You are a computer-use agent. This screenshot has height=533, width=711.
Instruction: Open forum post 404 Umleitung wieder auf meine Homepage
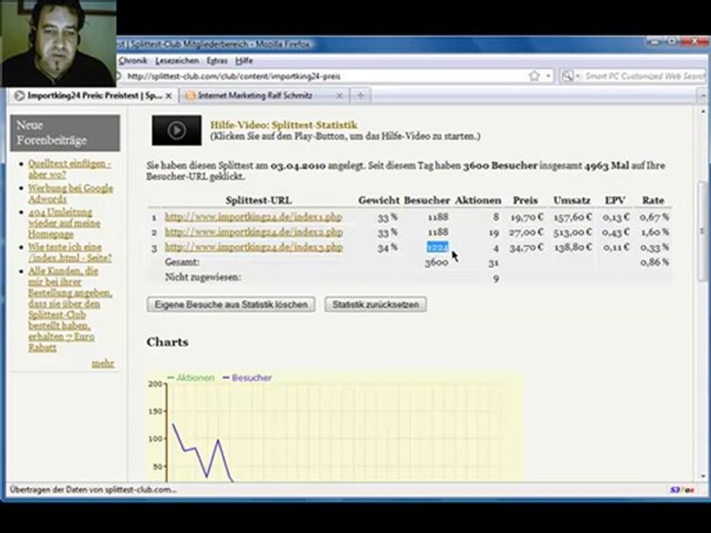(64, 223)
